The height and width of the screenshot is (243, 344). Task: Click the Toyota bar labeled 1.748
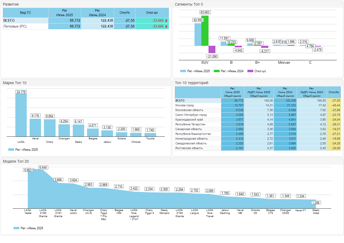pyautogui.click(x=150, y=135)
